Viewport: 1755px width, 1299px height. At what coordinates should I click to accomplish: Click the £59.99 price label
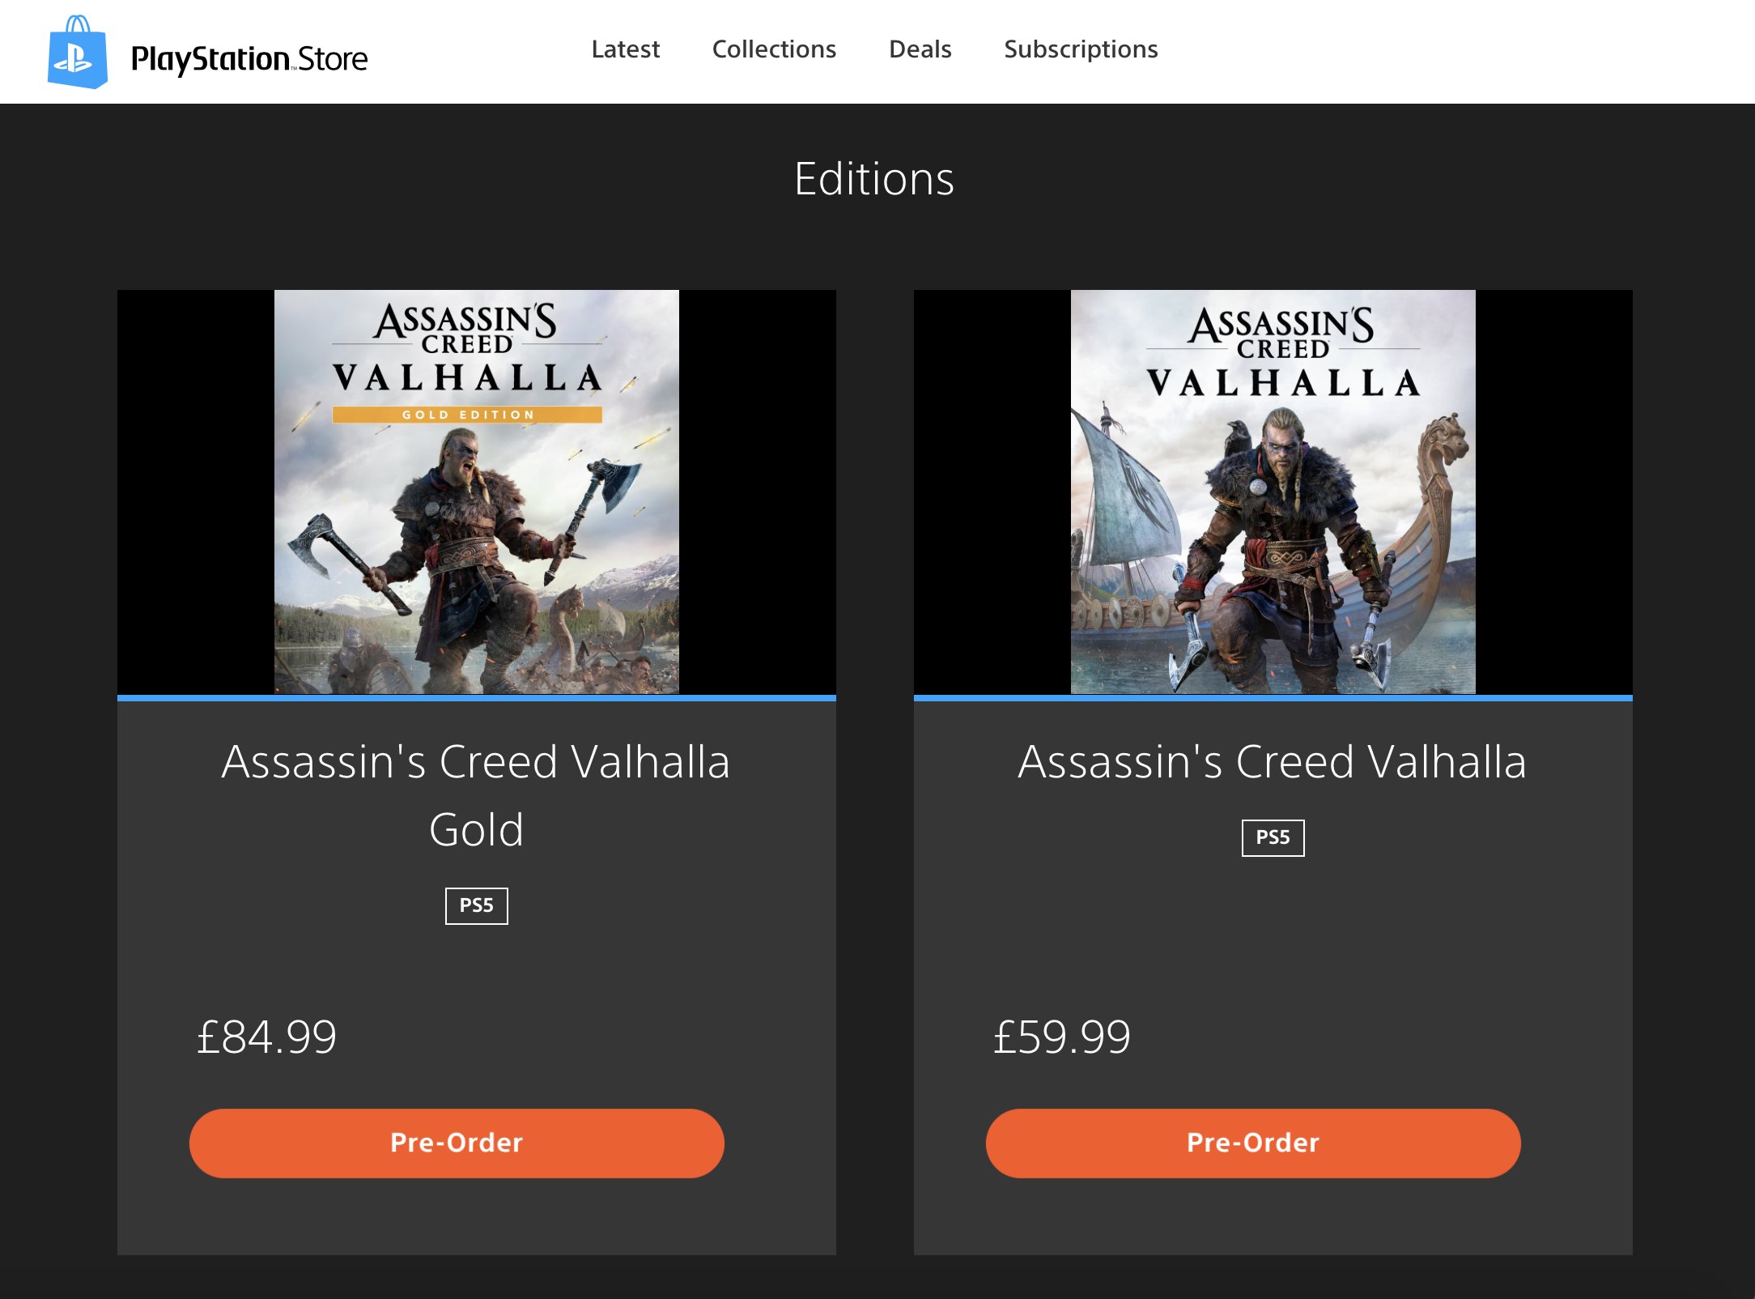(1061, 1037)
